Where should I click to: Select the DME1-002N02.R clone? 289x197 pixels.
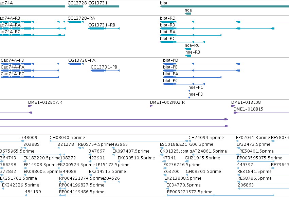[151, 106]
